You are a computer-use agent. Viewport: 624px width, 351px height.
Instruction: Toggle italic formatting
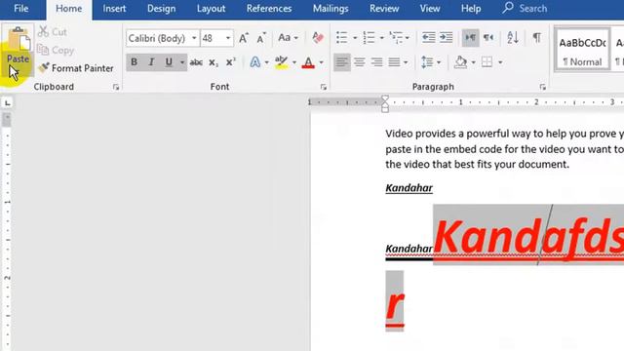pos(151,62)
